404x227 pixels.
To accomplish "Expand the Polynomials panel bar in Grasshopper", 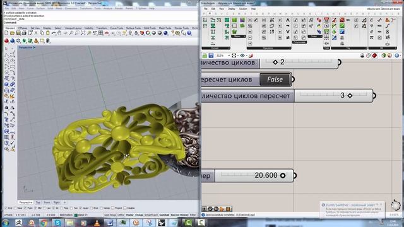I will pos(299,42).
